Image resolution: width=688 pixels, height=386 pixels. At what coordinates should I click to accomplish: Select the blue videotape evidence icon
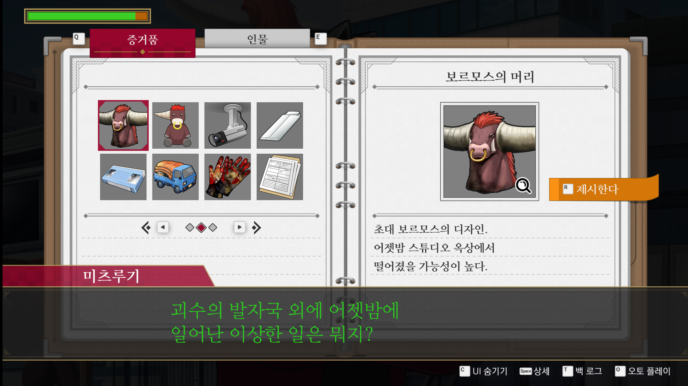(x=123, y=177)
